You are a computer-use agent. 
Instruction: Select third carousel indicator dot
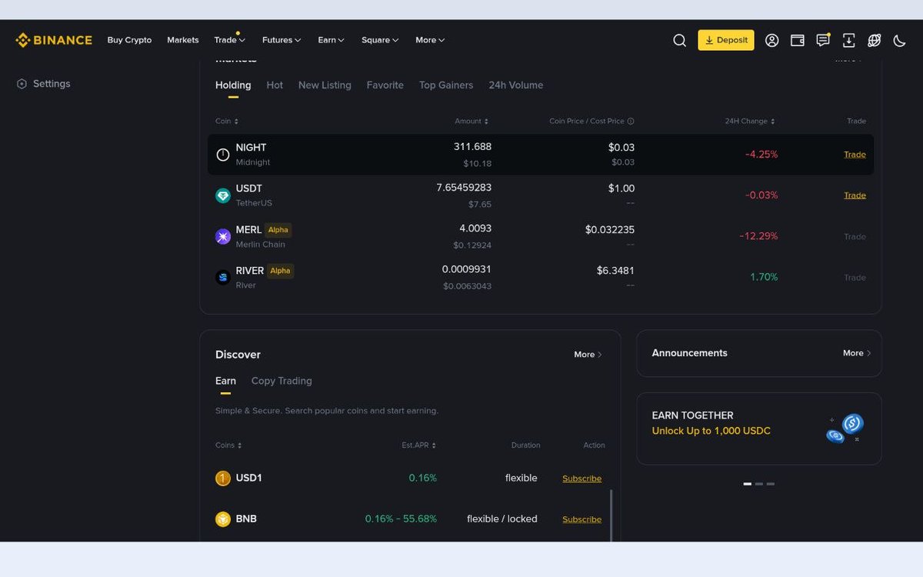pos(771,484)
